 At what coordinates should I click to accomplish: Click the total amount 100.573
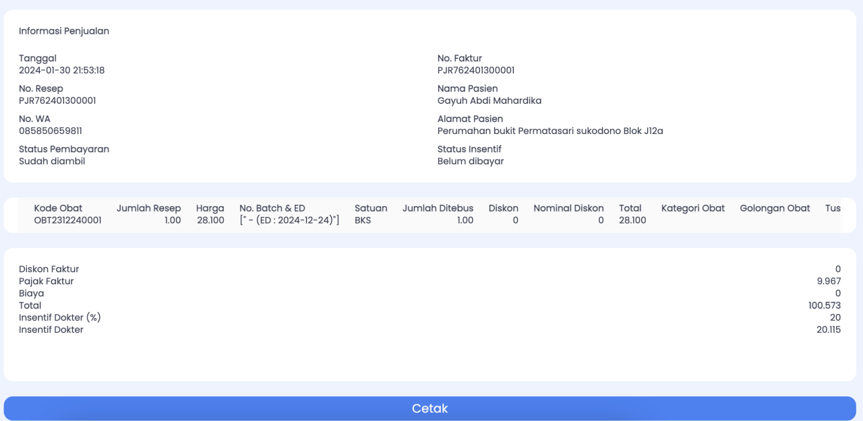(x=826, y=305)
